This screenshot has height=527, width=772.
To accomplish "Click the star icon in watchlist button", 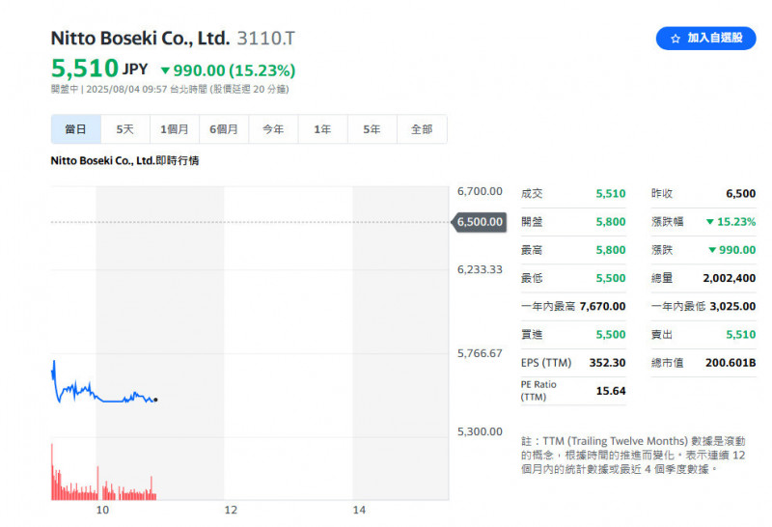I will [x=675, y=39].
